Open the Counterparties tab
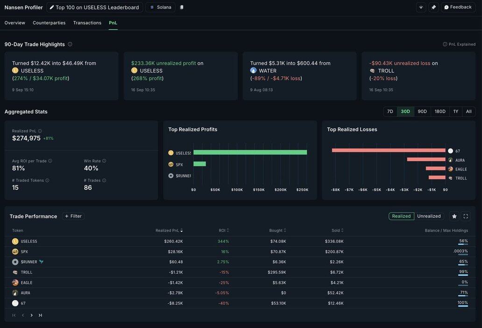The image size is (482, 328). (49, 23)
